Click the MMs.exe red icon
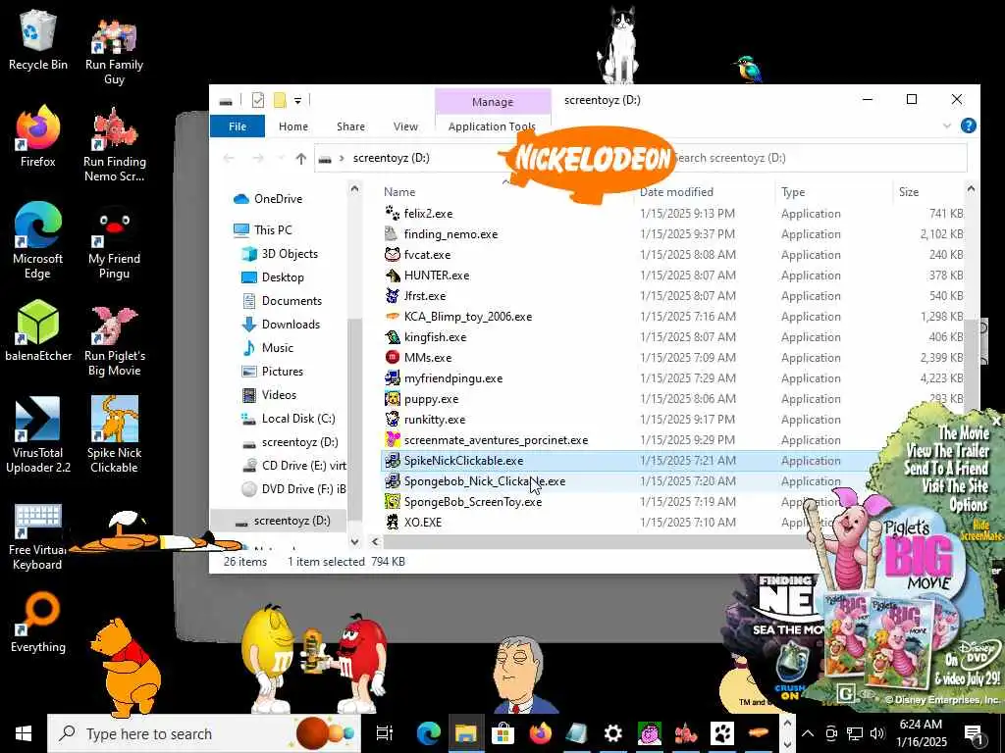The height and width of the screenshot is (753, 1005). [x=393, y=357]
